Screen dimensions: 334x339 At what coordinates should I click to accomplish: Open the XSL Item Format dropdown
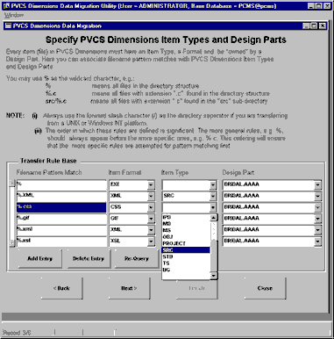click(x=151, y=242)
